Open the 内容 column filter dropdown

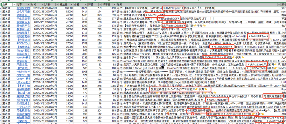pos(28,4)
